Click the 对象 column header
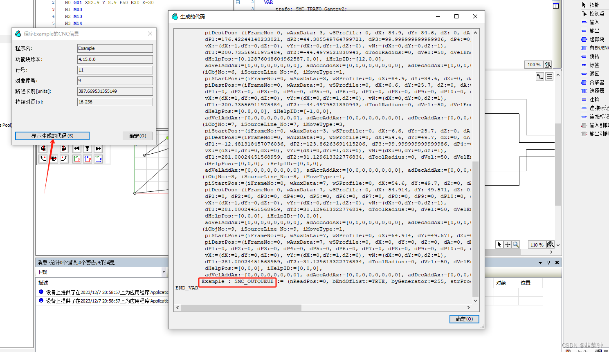Image resolution: width=609 pixels, height=352 pixels. pyautogui.click(x=501, y=283)
